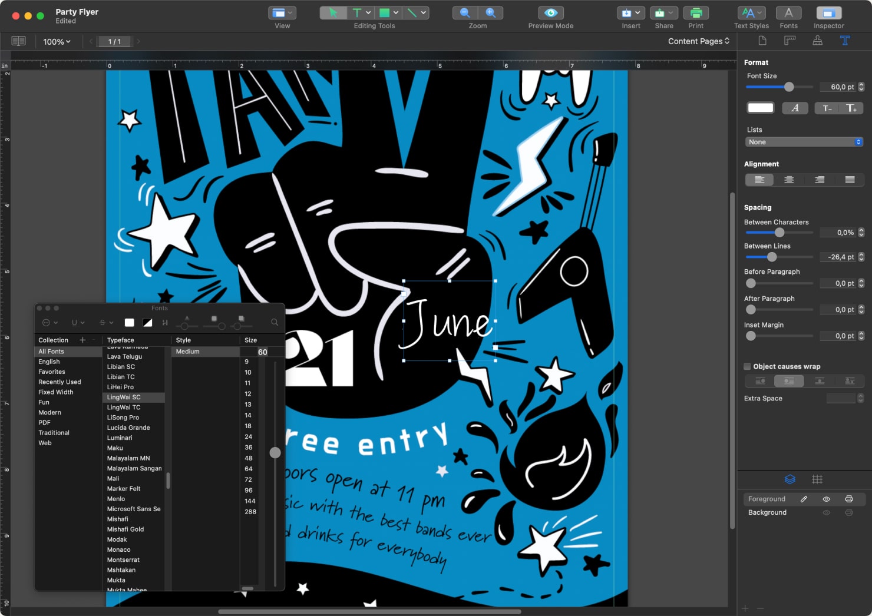Viewport: 872px width, 616px height.
Task: Open the Document inspector page icon
Action: [x=762, y=41]
